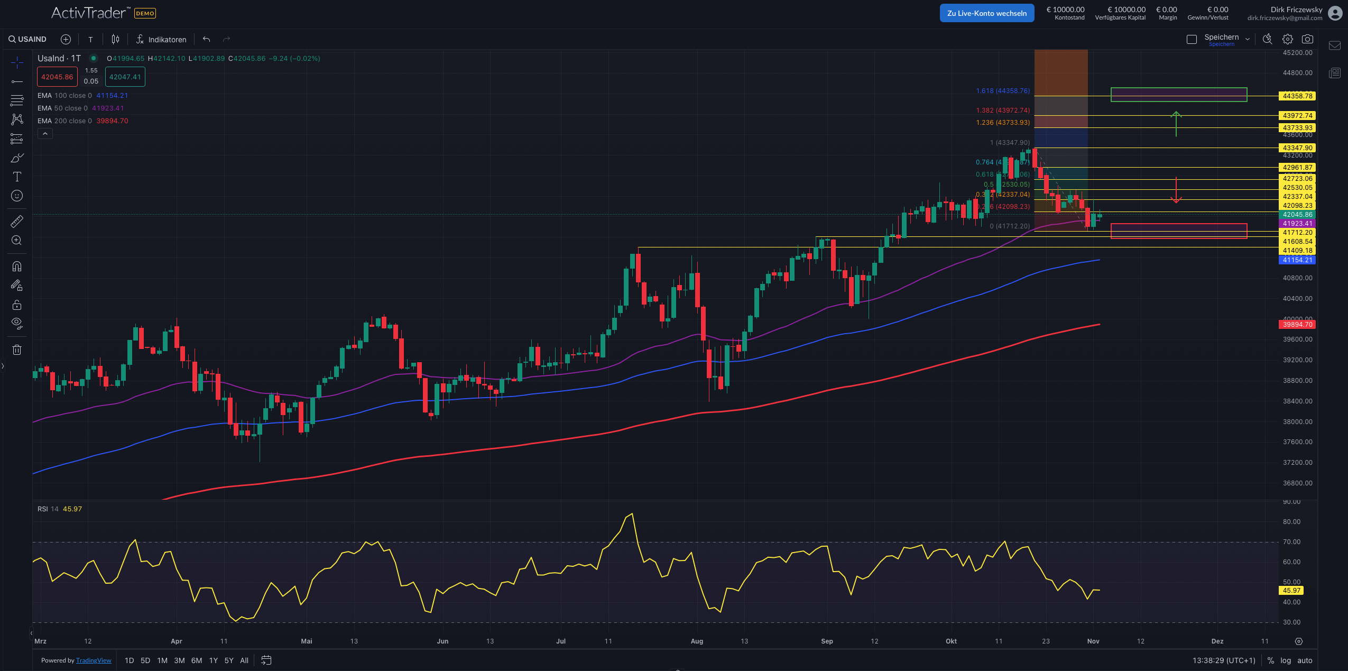Screen dimensions: 1348x671
Task: Activate the measure ruler tool
Action: (17, 221)
